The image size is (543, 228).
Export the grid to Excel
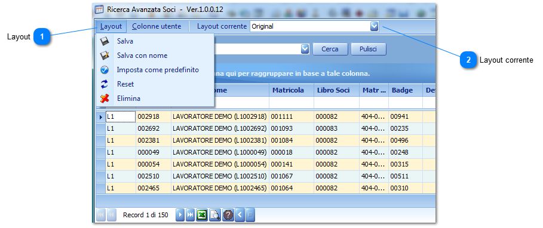coord(202,215)
